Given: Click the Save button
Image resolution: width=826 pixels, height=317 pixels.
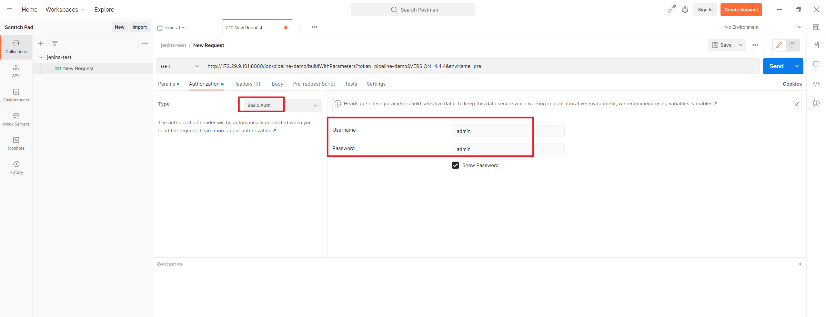Looking at the screenshot, I should [722, 45].
